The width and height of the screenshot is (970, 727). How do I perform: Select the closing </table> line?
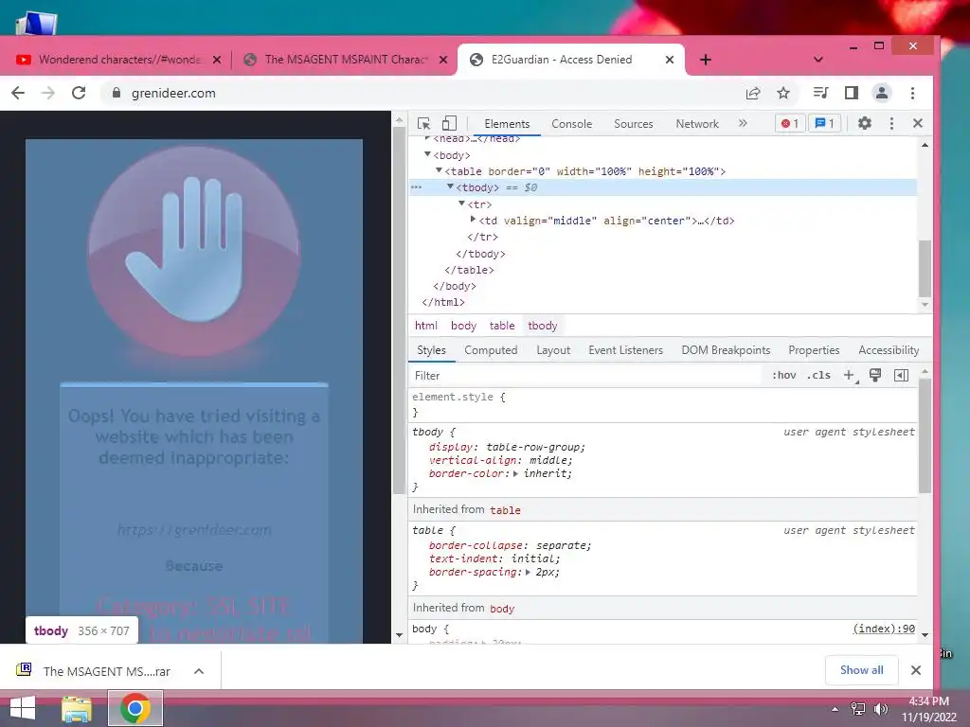pyautogui.click(x=469, y=270)
